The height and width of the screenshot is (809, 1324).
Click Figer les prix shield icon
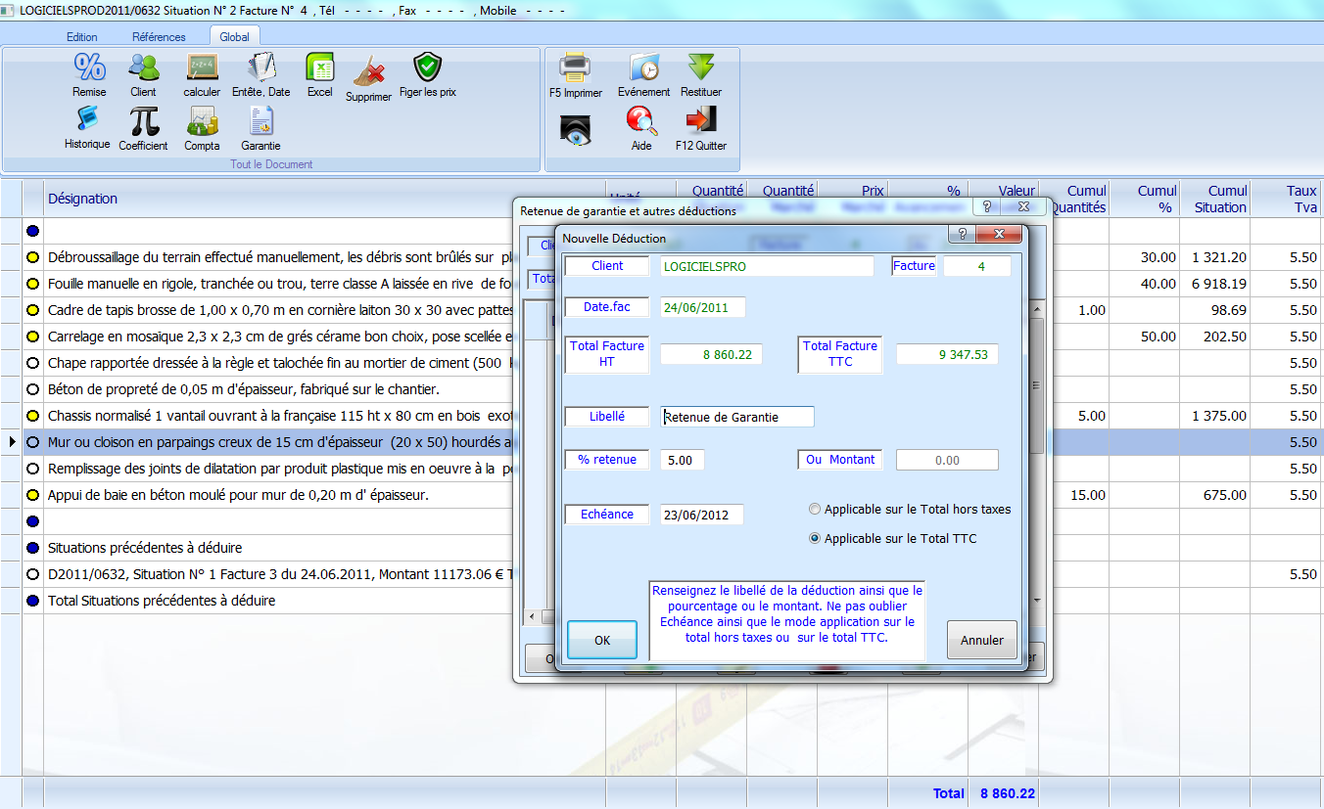click(x=427, y=68)
